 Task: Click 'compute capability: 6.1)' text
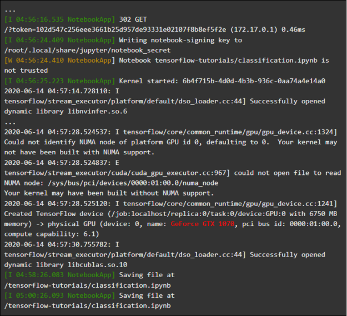click(52, 234)
